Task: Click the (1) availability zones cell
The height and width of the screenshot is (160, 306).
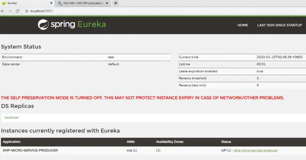Action: [x=158, y=150]
